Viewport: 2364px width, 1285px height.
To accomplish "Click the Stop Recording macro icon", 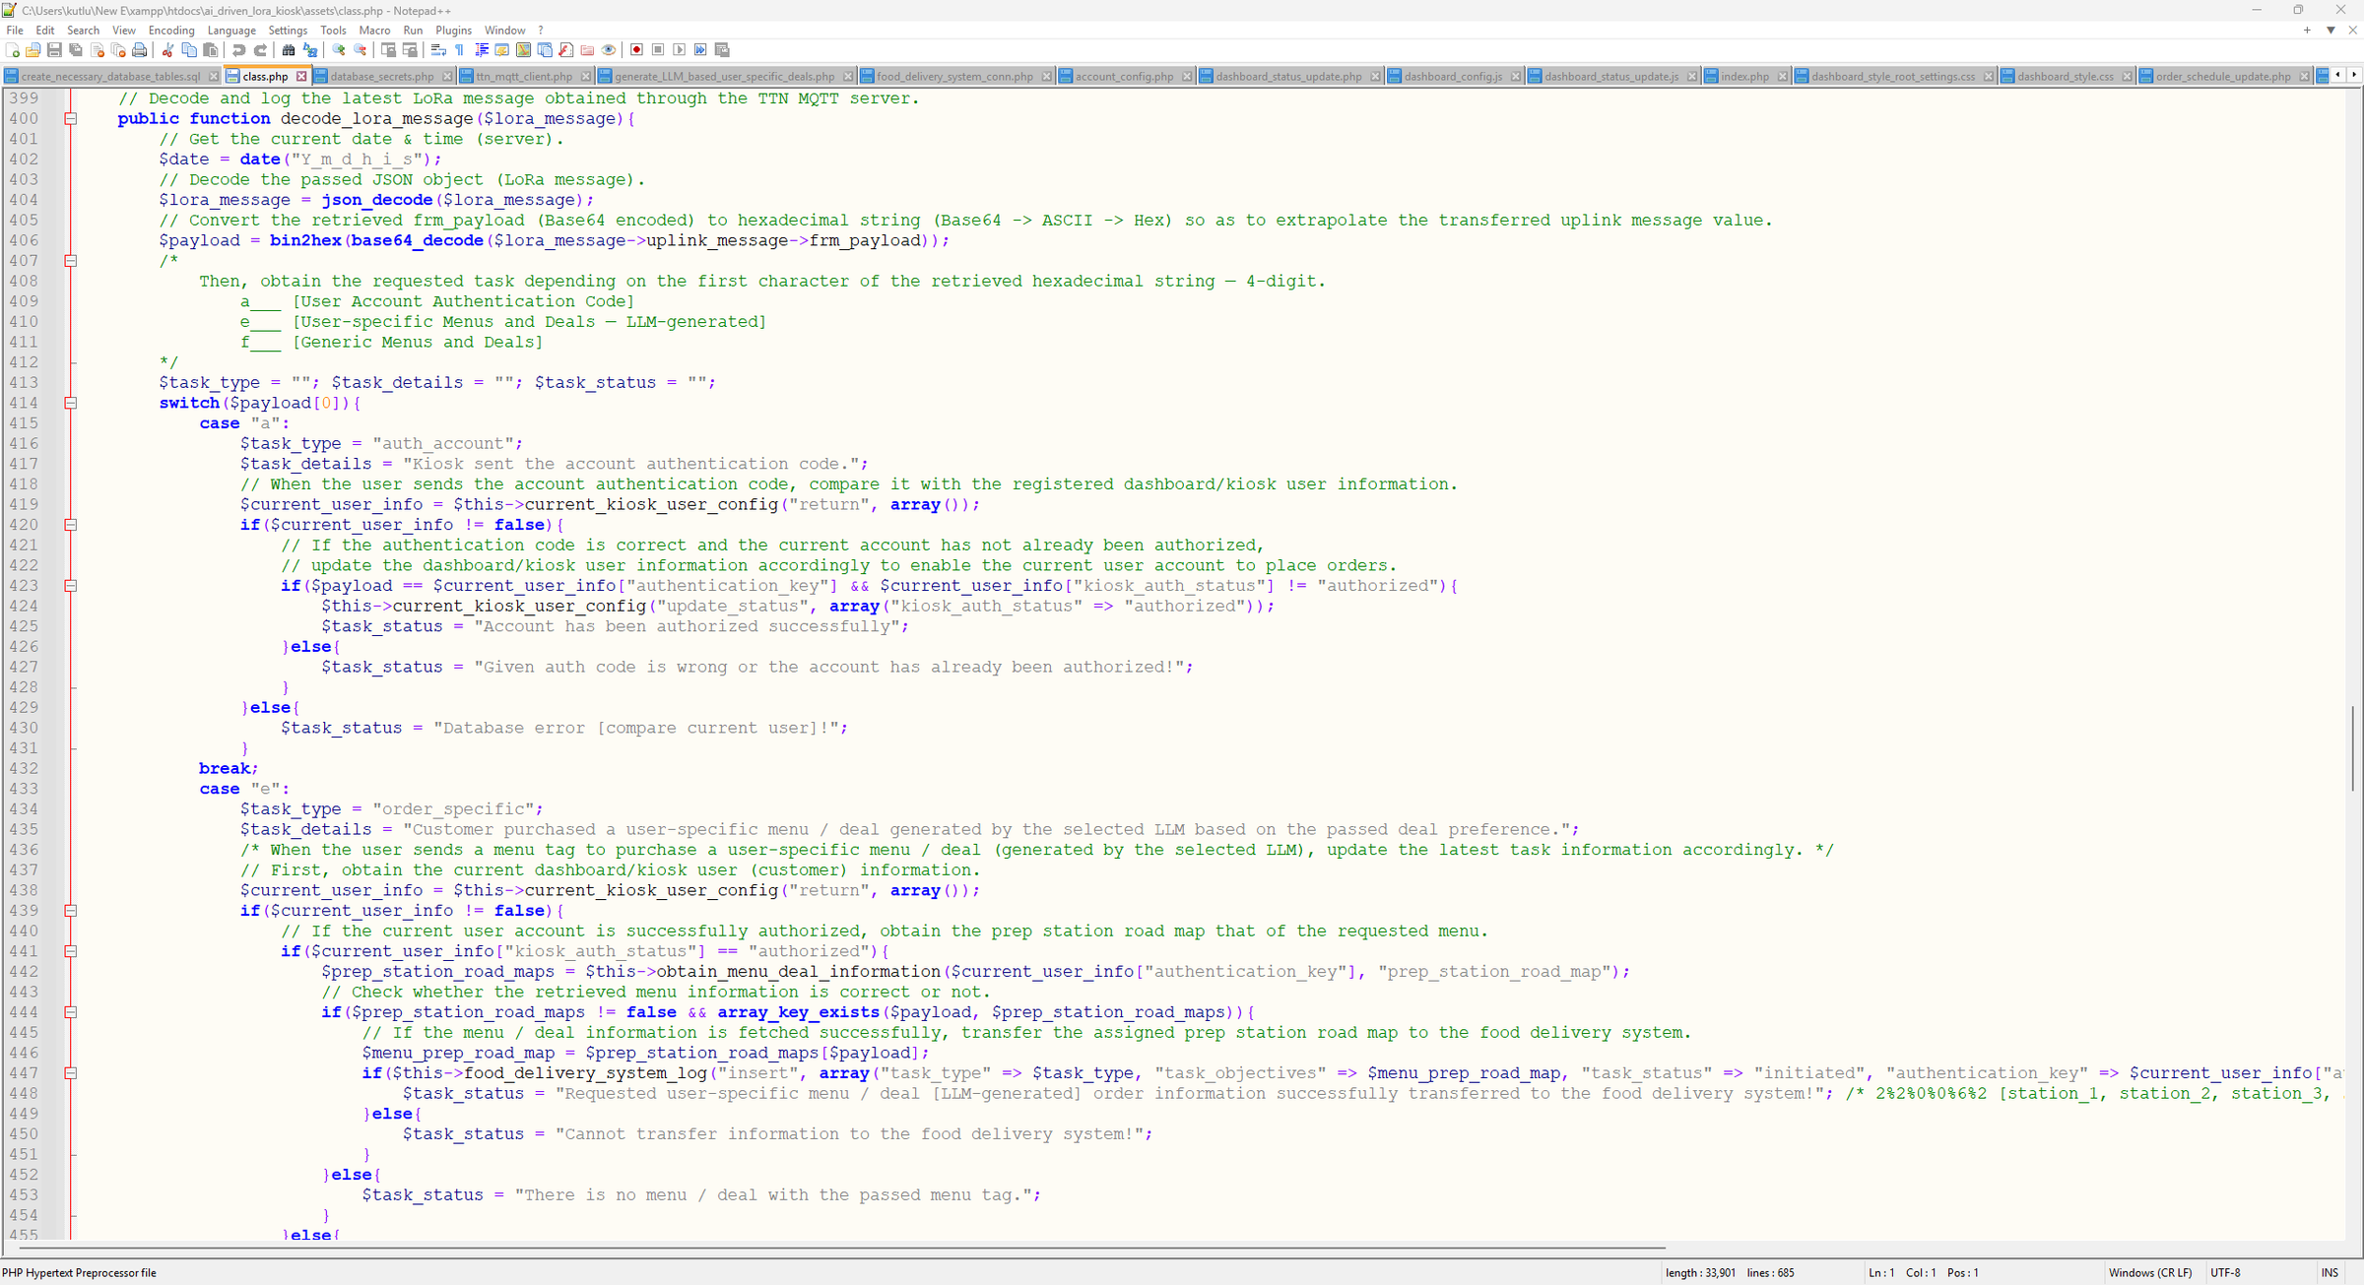I will click(658, 50).
